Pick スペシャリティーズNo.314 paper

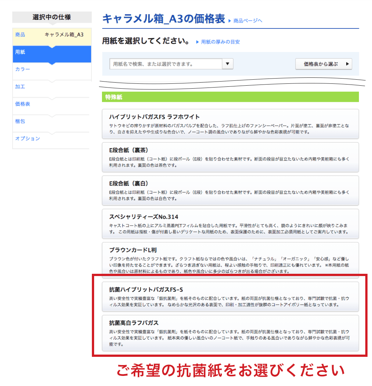[230, 224]
